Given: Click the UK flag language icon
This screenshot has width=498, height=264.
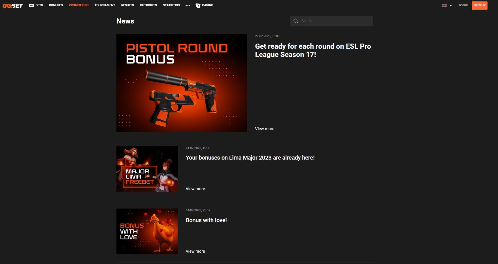Looking at the screenshot, I should pos(444,5).
